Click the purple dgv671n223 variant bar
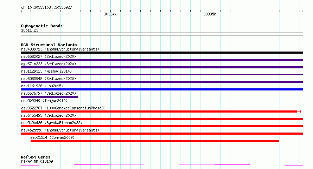 point(162,67)
